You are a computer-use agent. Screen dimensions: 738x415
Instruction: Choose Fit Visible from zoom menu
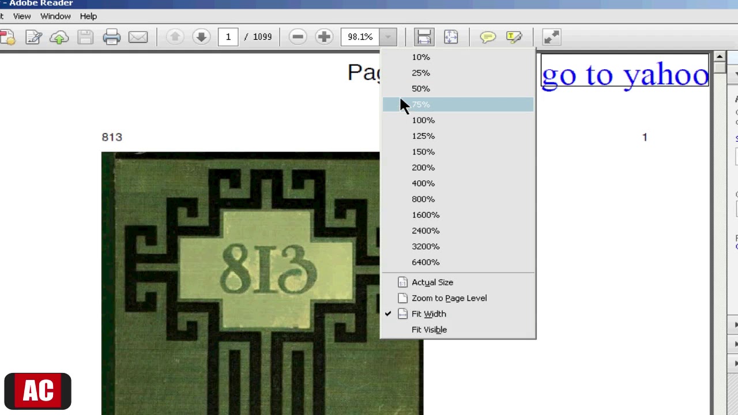(458, 330)
